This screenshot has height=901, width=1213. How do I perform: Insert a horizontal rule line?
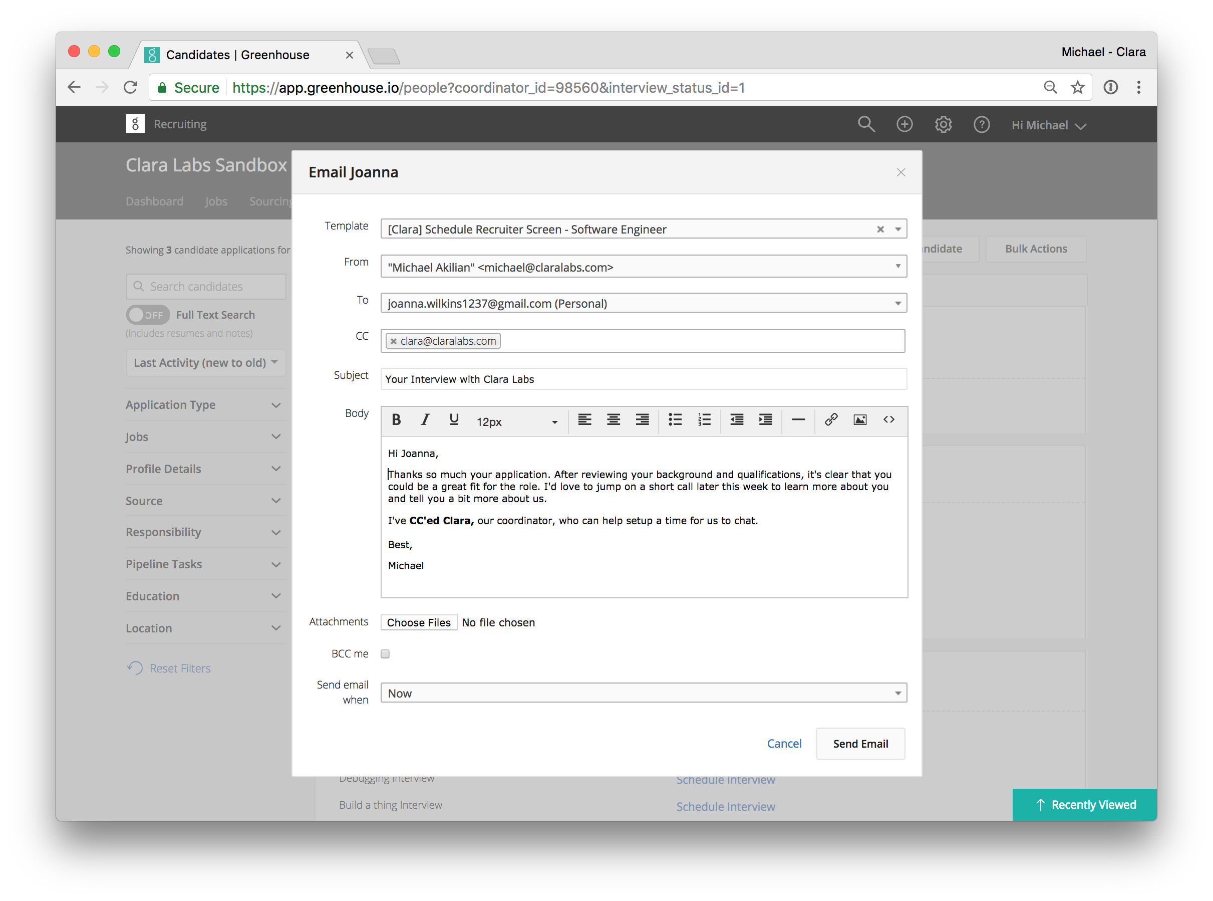(798, 419)
